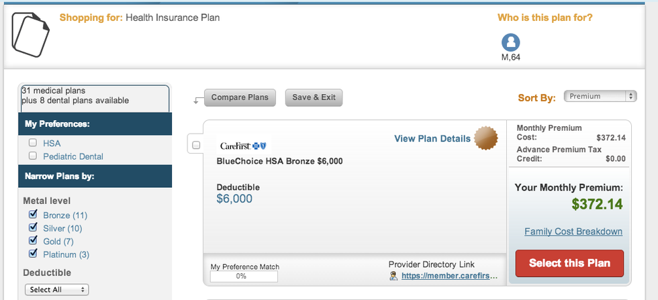Click the Save & Exit button
This screenshot has width=658, height=300.
coord(314,97)
